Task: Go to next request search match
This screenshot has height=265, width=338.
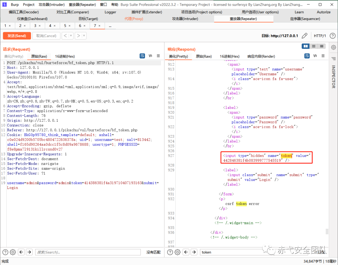Action: (x=29, y=252)
